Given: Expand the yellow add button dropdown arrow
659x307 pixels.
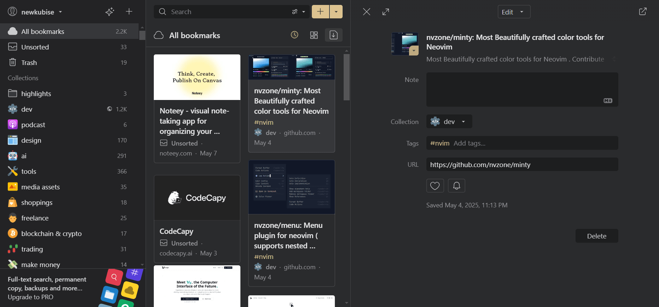Looking at the screenshot, I should (336, 12).
